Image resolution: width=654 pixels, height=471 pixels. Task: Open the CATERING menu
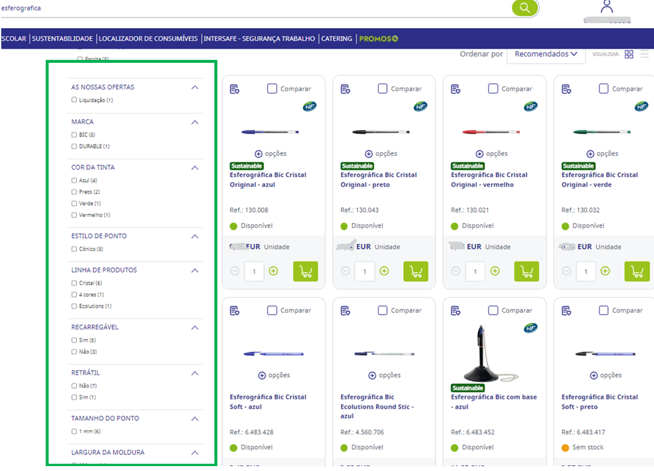pyautogui.click(x=337, y=38)
